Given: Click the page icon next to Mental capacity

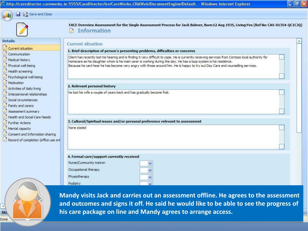Looking at the screenshot, I should pos(5,128).
